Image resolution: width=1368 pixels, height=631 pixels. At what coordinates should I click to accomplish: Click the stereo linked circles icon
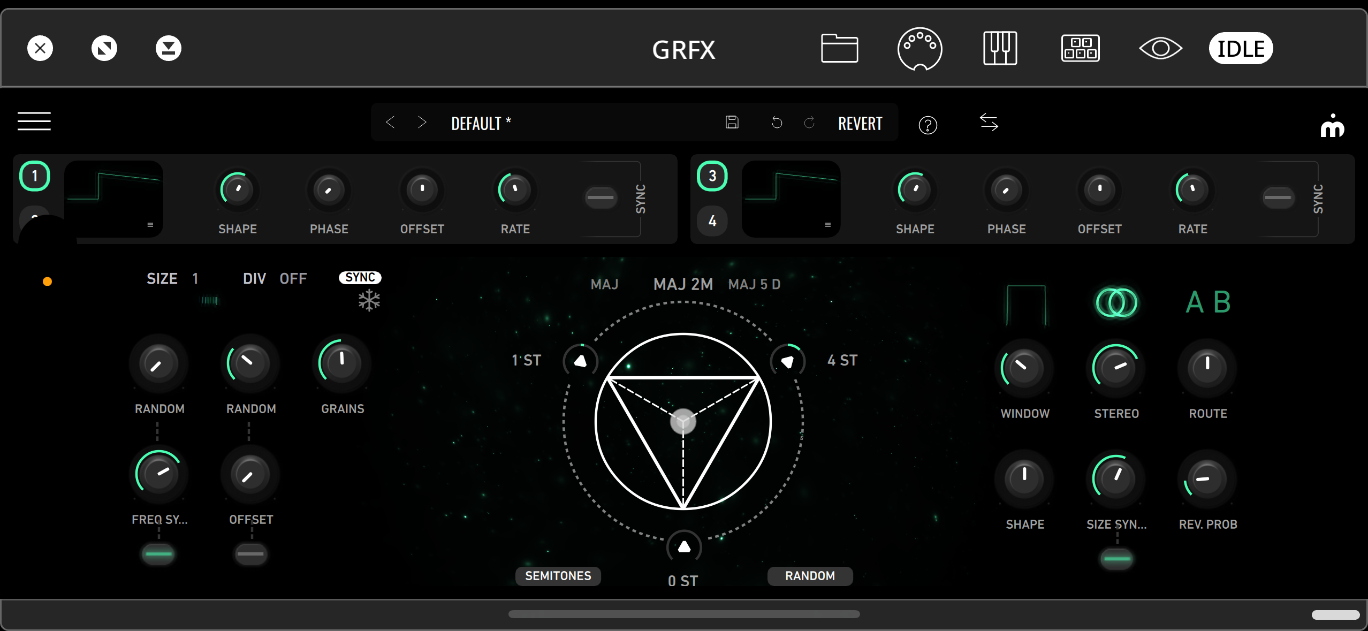pos(1116,303)
